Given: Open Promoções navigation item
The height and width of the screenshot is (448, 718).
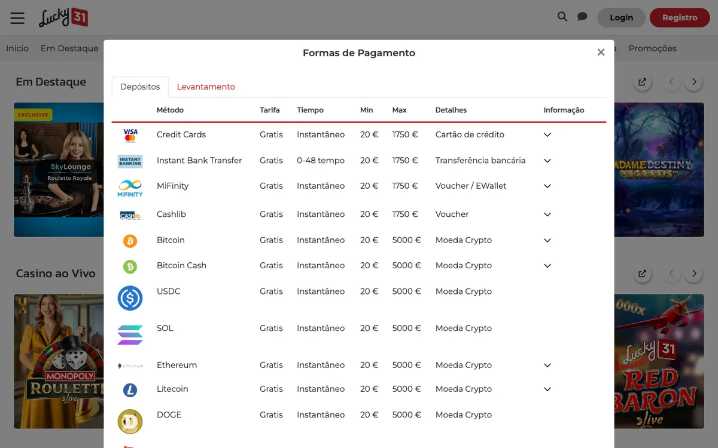Looking at the screenshot, I should (653, 48).
